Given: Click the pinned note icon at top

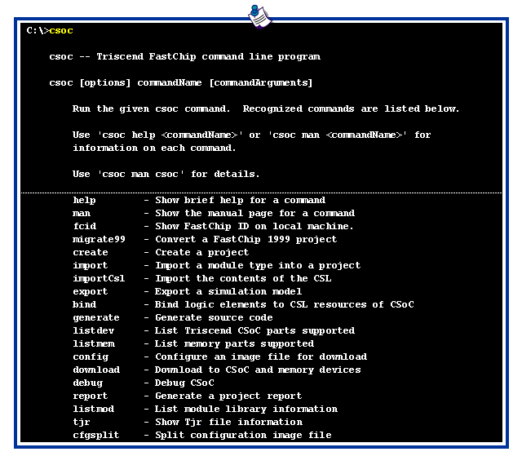Looking at the screenshot, I should tap(260, 15).
